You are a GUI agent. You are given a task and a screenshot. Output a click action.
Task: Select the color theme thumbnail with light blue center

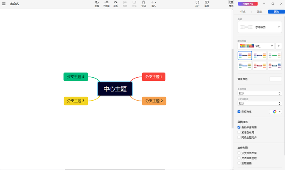point(245,65)
